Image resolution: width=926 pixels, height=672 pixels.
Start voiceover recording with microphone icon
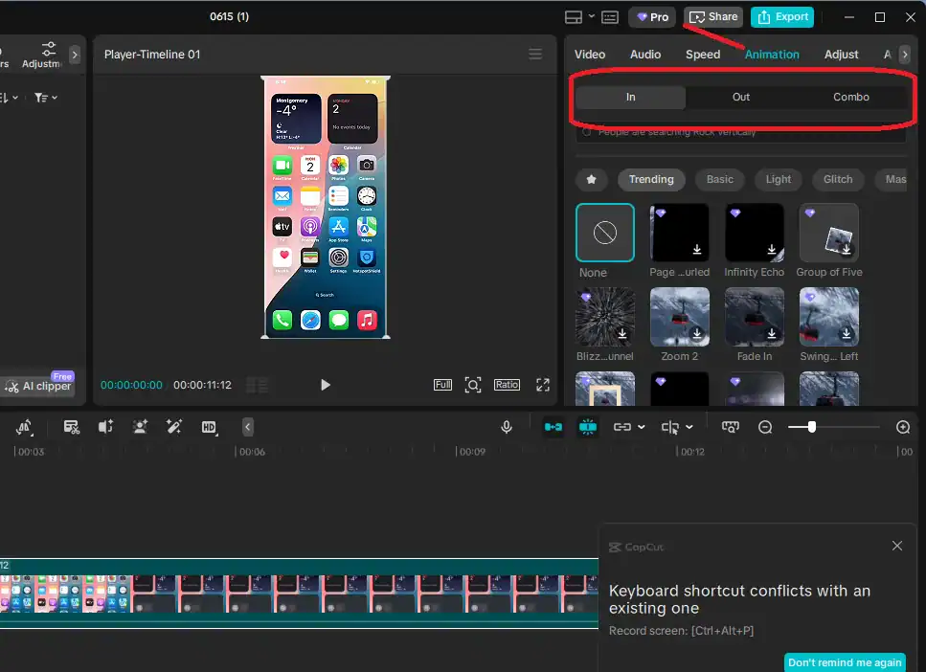point(507,427)
